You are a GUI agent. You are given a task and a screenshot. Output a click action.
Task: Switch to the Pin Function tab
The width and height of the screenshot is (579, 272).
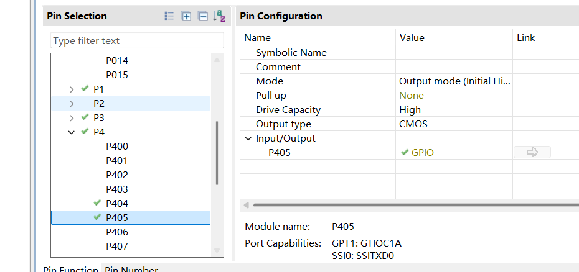[x=70, y=269]
